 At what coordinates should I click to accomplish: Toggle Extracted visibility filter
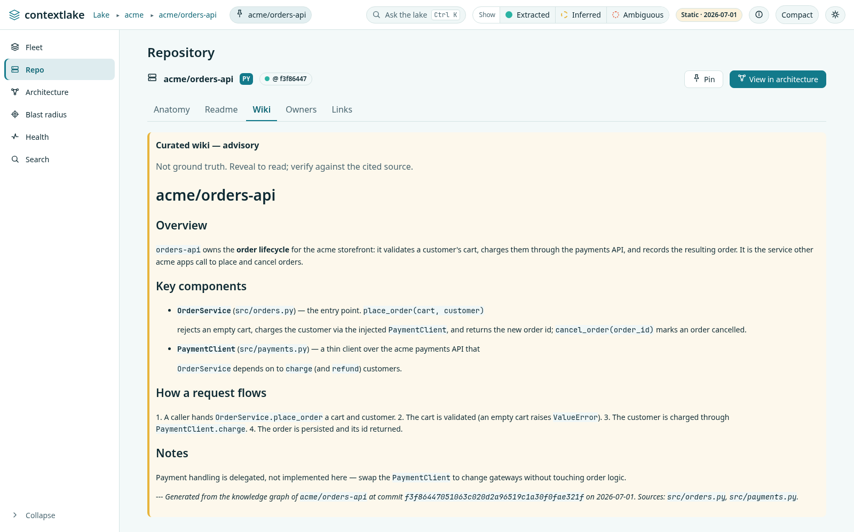click(527, 15)
